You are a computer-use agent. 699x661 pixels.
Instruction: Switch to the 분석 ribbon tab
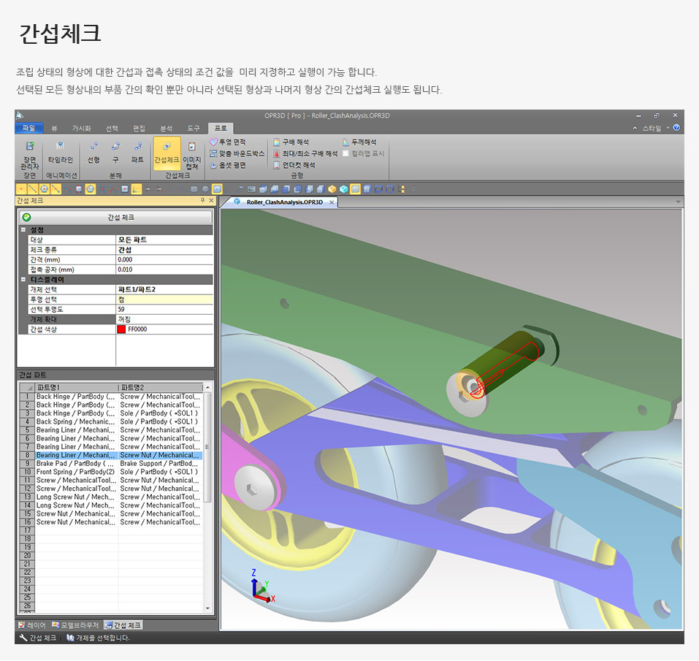click(167, 128)
